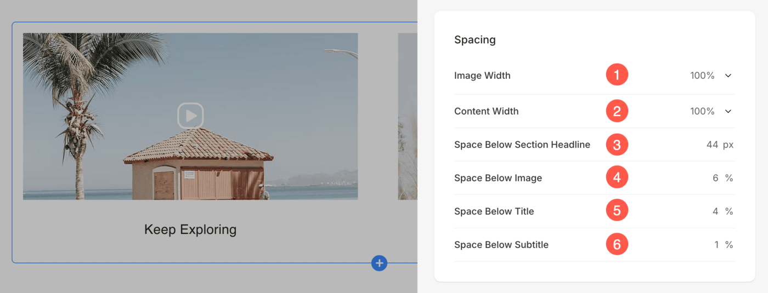Click red marker number 4
Screen dimensions: 768x293
[617, 178]
